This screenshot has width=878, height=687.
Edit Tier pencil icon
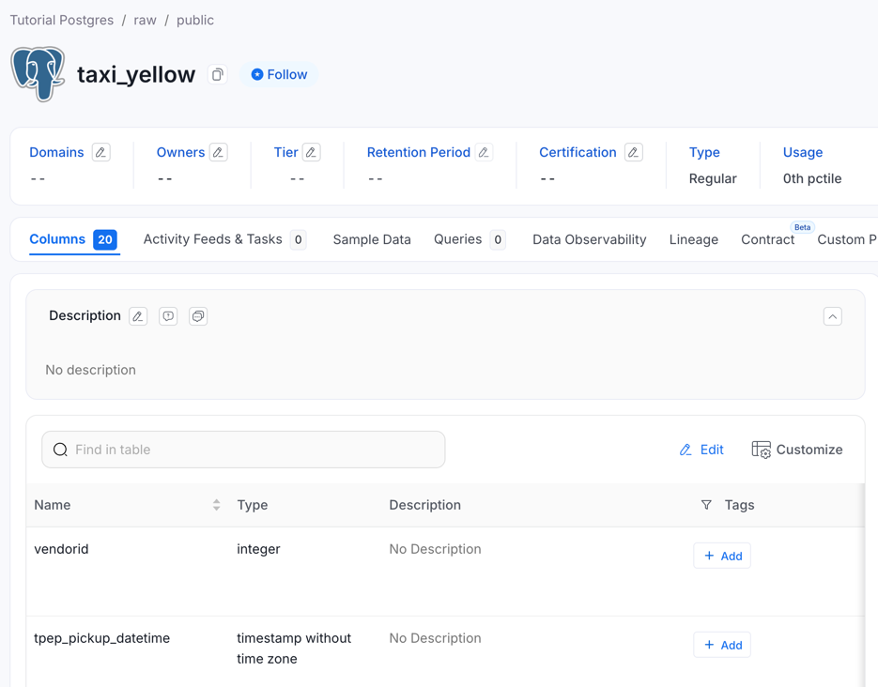coord(312,152)
